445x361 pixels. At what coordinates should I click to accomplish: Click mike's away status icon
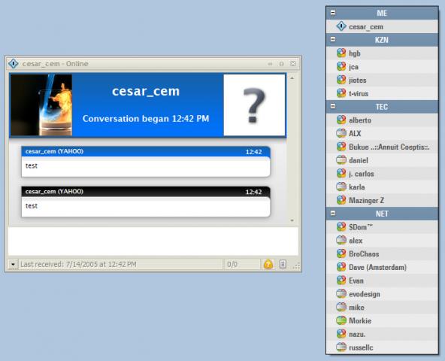341,307
